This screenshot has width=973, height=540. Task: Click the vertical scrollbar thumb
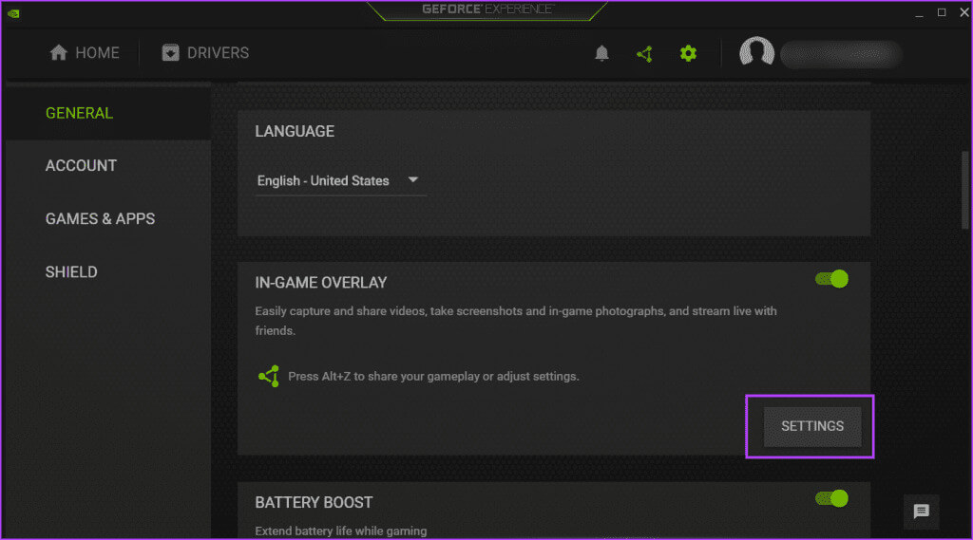965,191
